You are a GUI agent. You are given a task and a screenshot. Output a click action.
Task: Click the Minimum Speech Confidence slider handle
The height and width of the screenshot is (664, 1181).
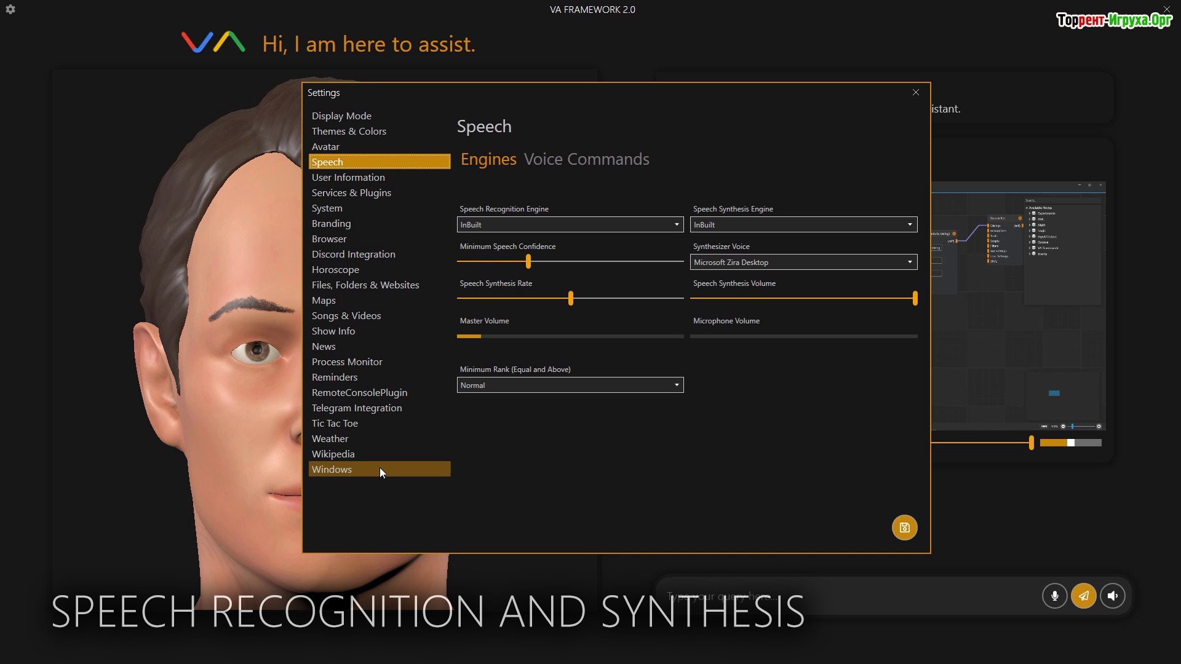pyautogui.click(x=528, y=261)
